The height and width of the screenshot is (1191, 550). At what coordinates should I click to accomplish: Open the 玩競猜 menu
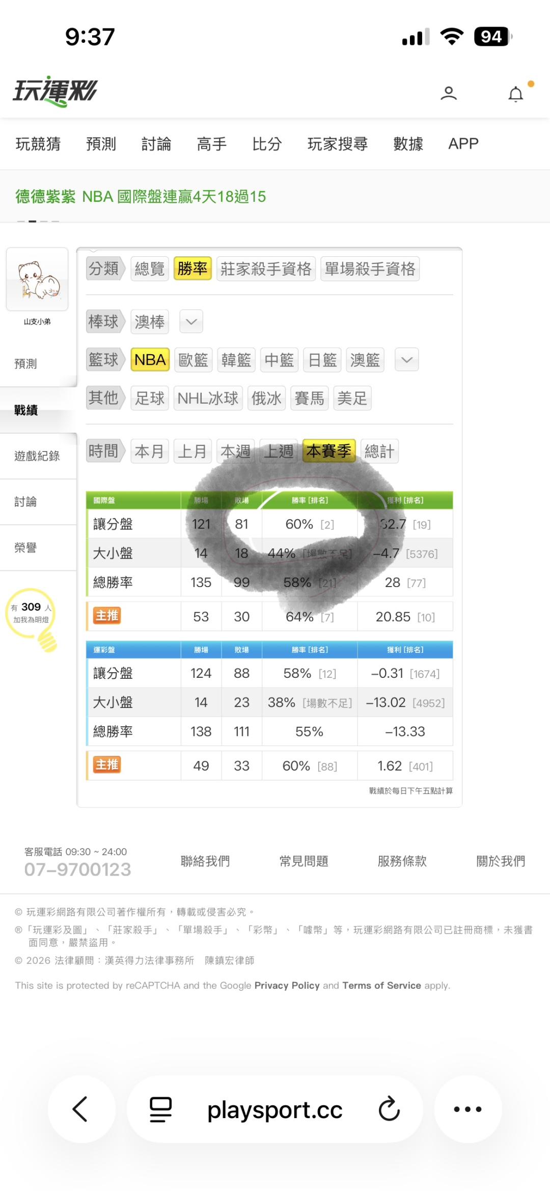(38, 144)
